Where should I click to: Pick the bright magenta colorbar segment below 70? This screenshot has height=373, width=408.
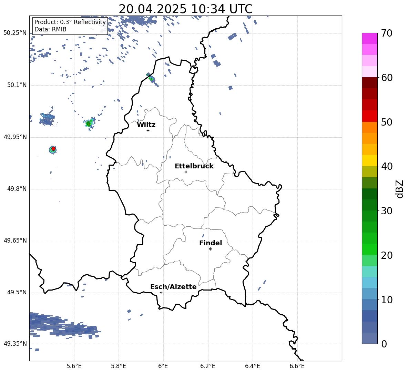click(369, 38)
